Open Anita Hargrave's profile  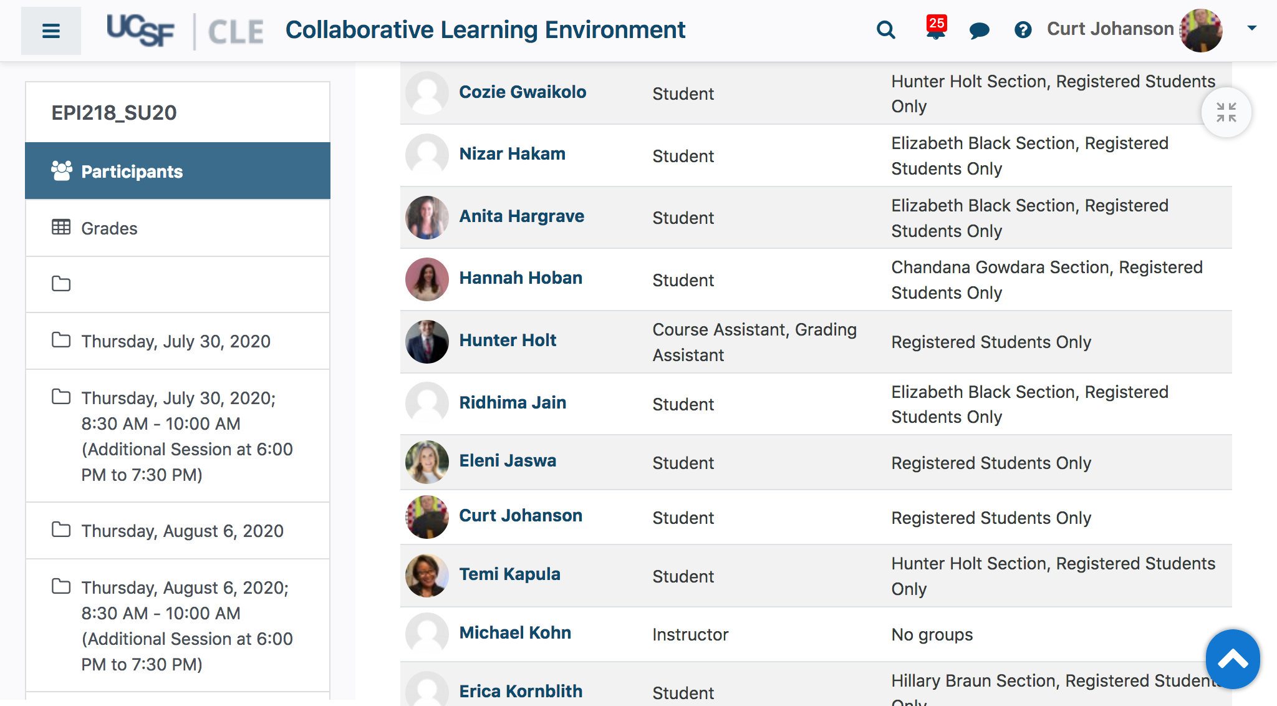(521, 216)
